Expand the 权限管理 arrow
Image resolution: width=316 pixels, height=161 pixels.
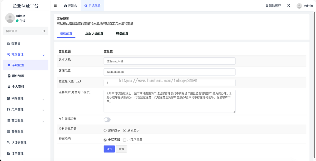pyautogui.click(x=43, y=99)
